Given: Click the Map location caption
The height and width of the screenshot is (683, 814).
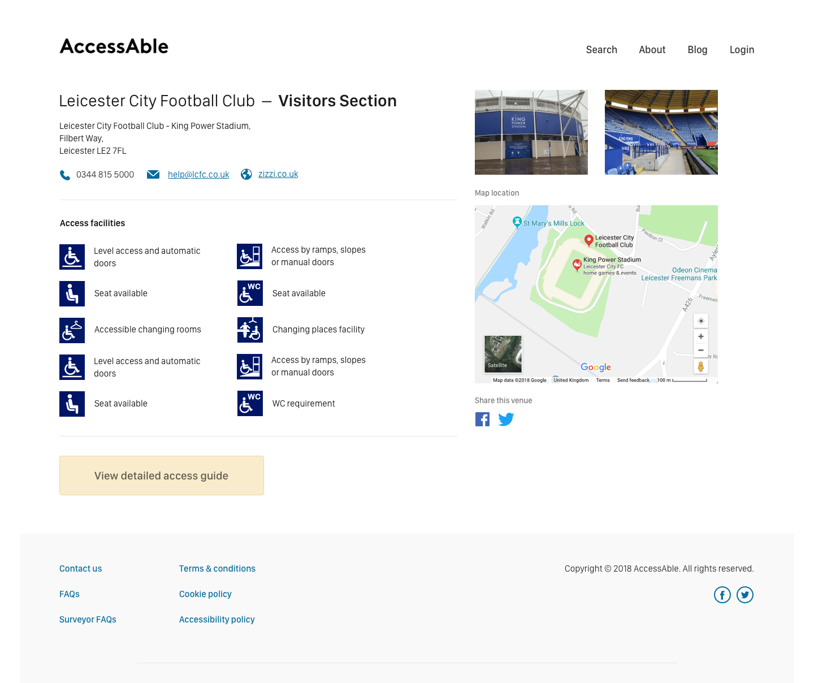Looking at the screenshot, I should click(497, 193).
